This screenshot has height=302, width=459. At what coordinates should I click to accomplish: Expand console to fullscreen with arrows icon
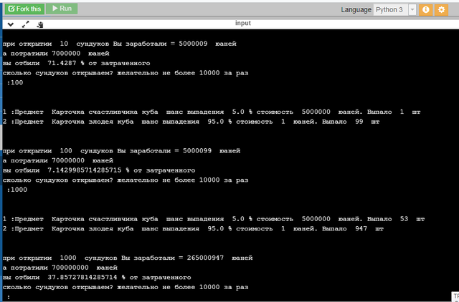point(25,24)
